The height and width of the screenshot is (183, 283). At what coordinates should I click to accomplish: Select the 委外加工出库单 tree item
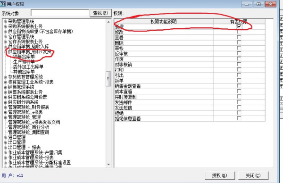coord(28,67)
